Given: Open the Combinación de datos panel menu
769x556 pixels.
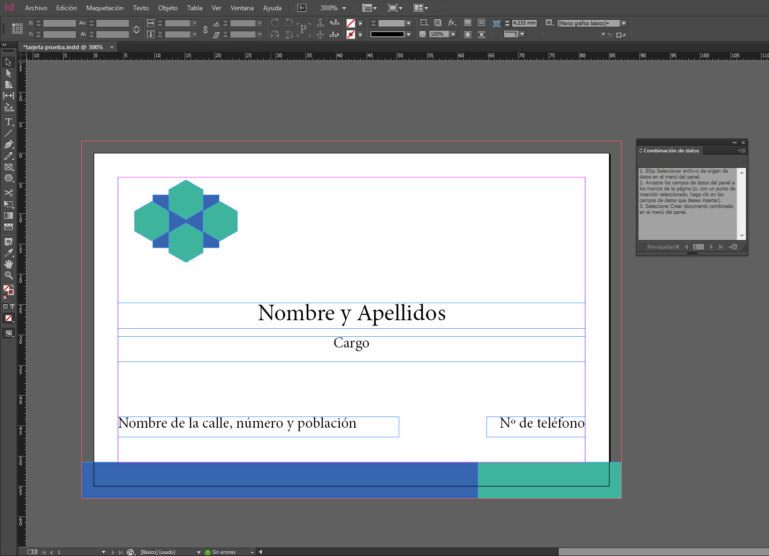Looking at the screenshot, I should click(x=741, y=151).
